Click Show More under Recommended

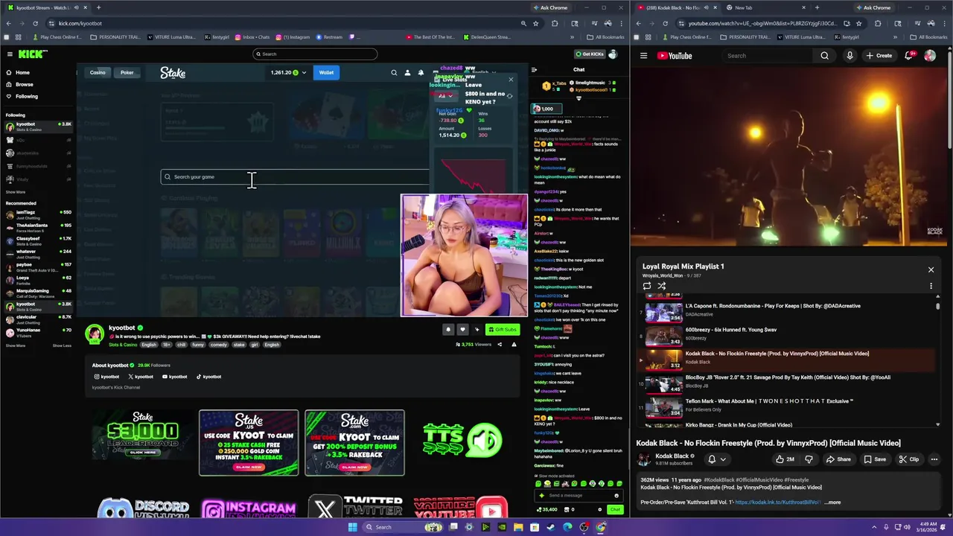(16, 345)
